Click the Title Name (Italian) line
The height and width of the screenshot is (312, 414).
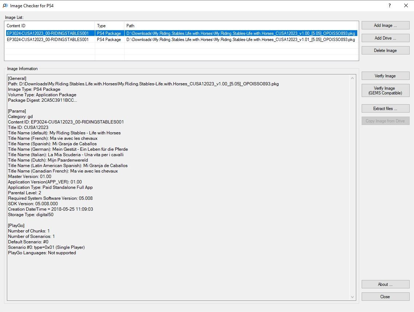point(66,155)
